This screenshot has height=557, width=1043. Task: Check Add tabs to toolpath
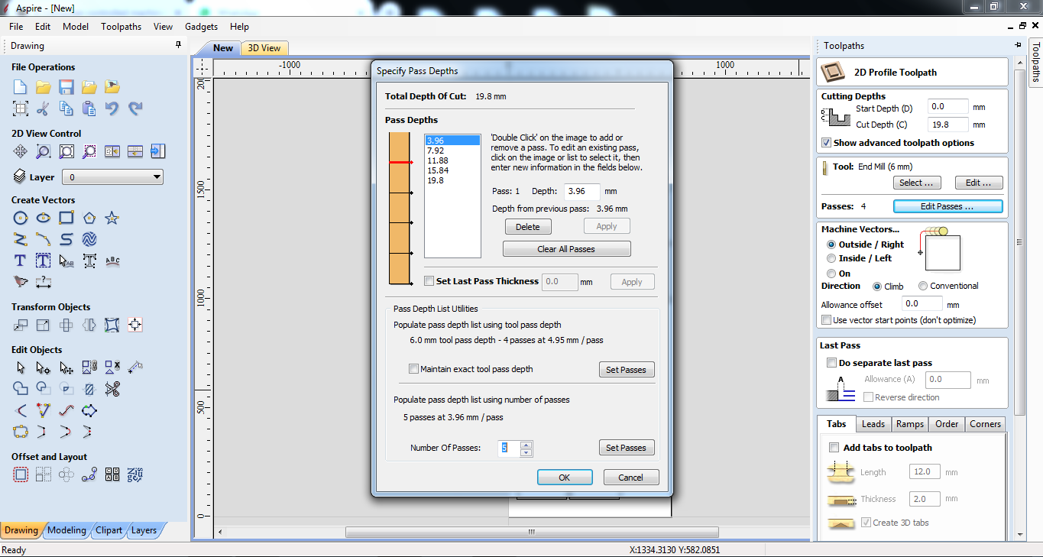(834, 448)
